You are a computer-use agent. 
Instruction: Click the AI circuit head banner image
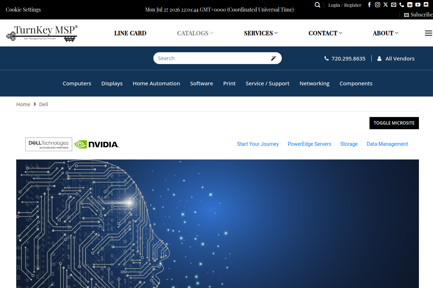218,224
